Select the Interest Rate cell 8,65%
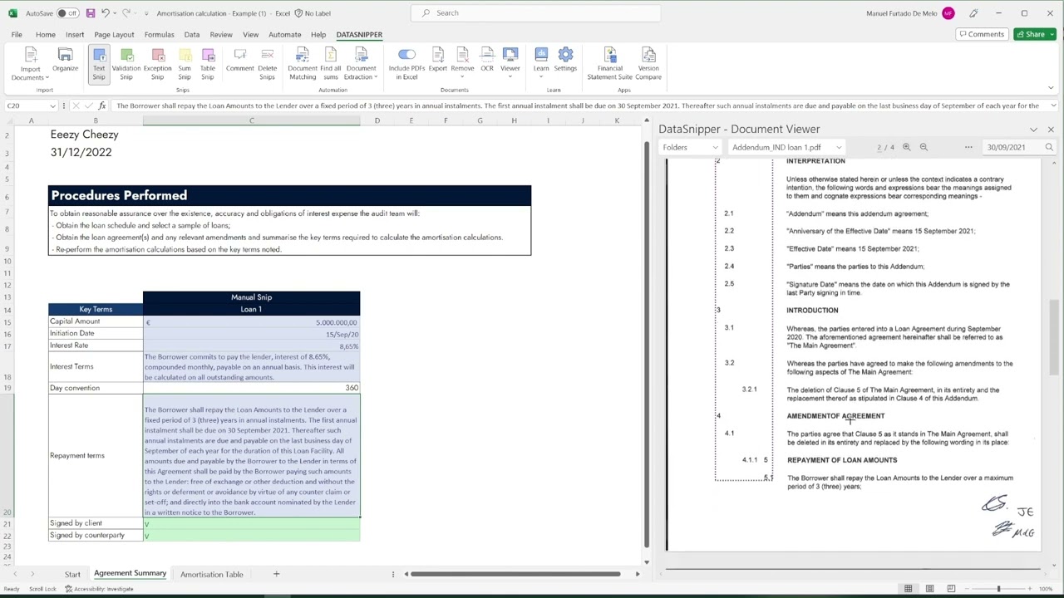 pyautogui.click(x=251, y=346)
